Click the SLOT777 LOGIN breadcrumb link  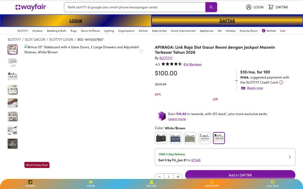tap(61, 39)
